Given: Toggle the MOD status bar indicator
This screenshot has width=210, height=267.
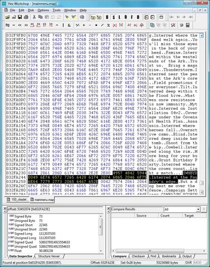Looking at the screenshot, I should [x=197, y=263].
